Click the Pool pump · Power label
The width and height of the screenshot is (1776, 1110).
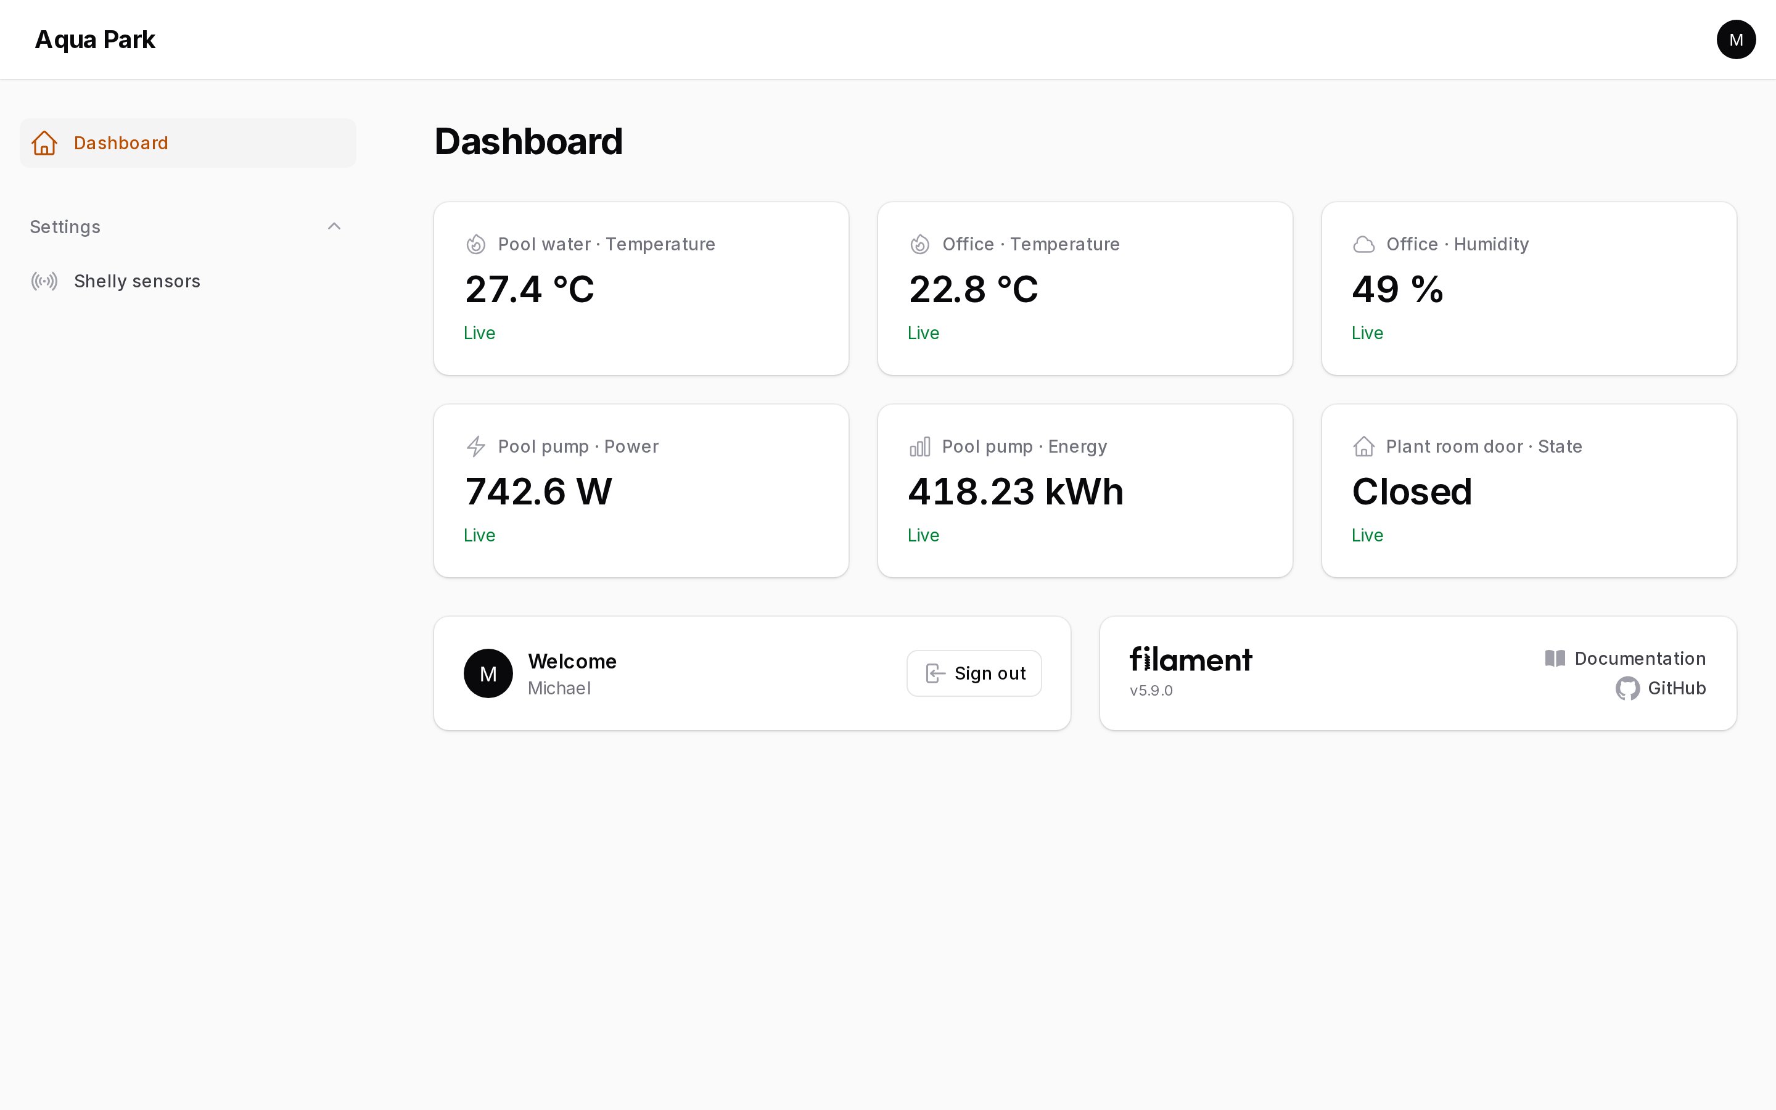click(x=578, y=446)
